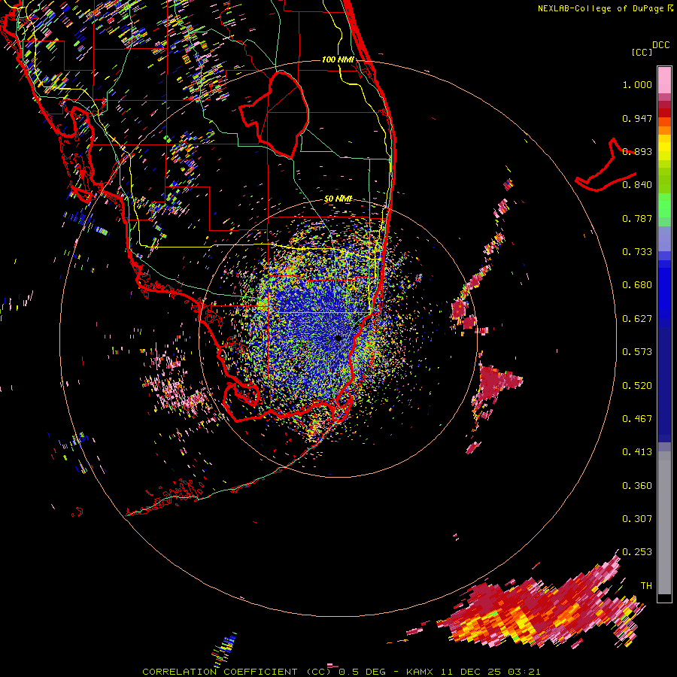This screenshot has height=677, width=677.
Task: Click the TH threshold label
Action: click(x=646, y=586)
